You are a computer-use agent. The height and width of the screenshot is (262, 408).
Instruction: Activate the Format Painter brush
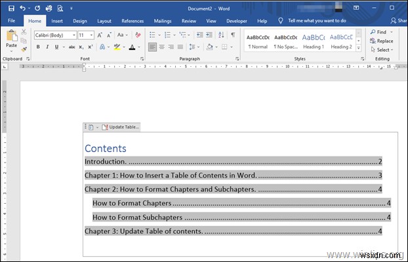click(x=24, y=49)
